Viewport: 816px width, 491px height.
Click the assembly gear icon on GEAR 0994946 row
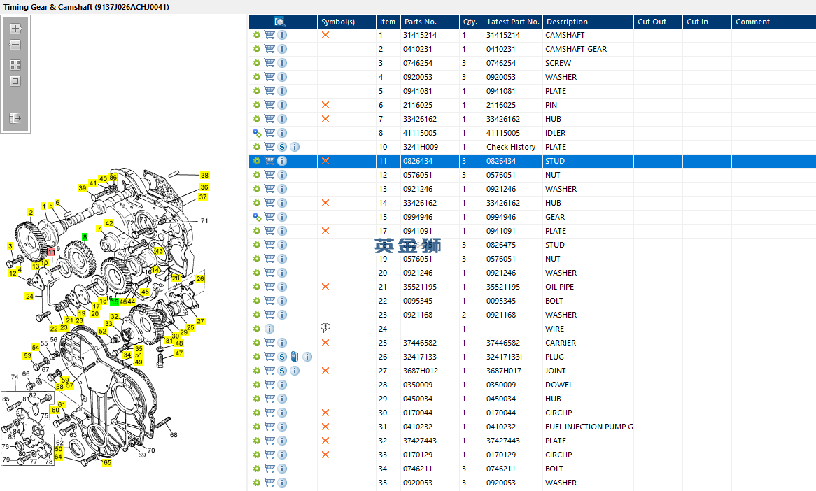[x=257, y=217]
